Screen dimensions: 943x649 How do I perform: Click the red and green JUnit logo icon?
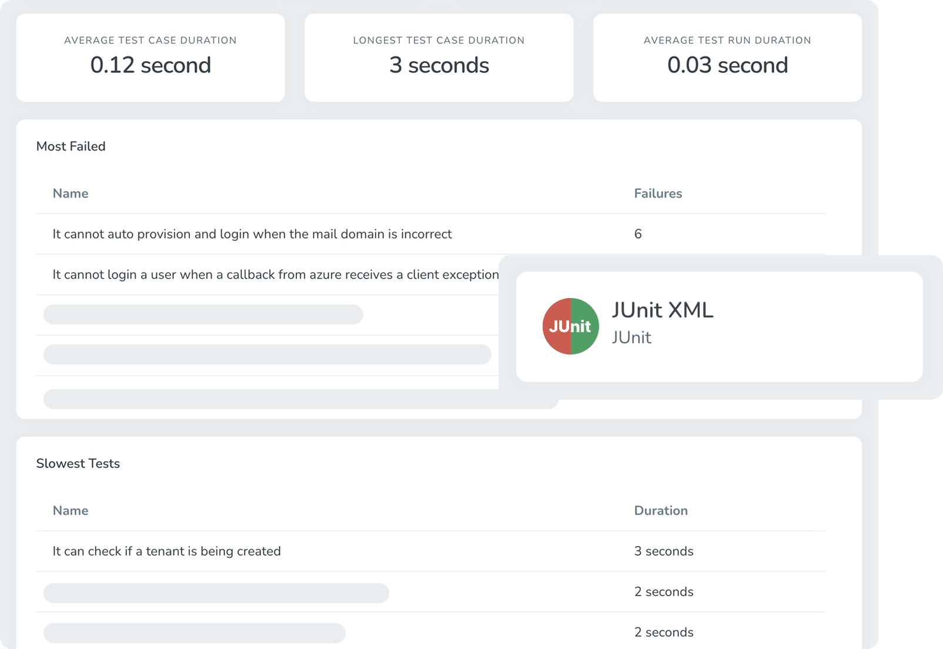tap(570, 326)
